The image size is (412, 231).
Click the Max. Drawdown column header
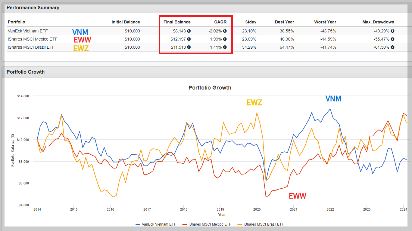[x=378, y=22]
